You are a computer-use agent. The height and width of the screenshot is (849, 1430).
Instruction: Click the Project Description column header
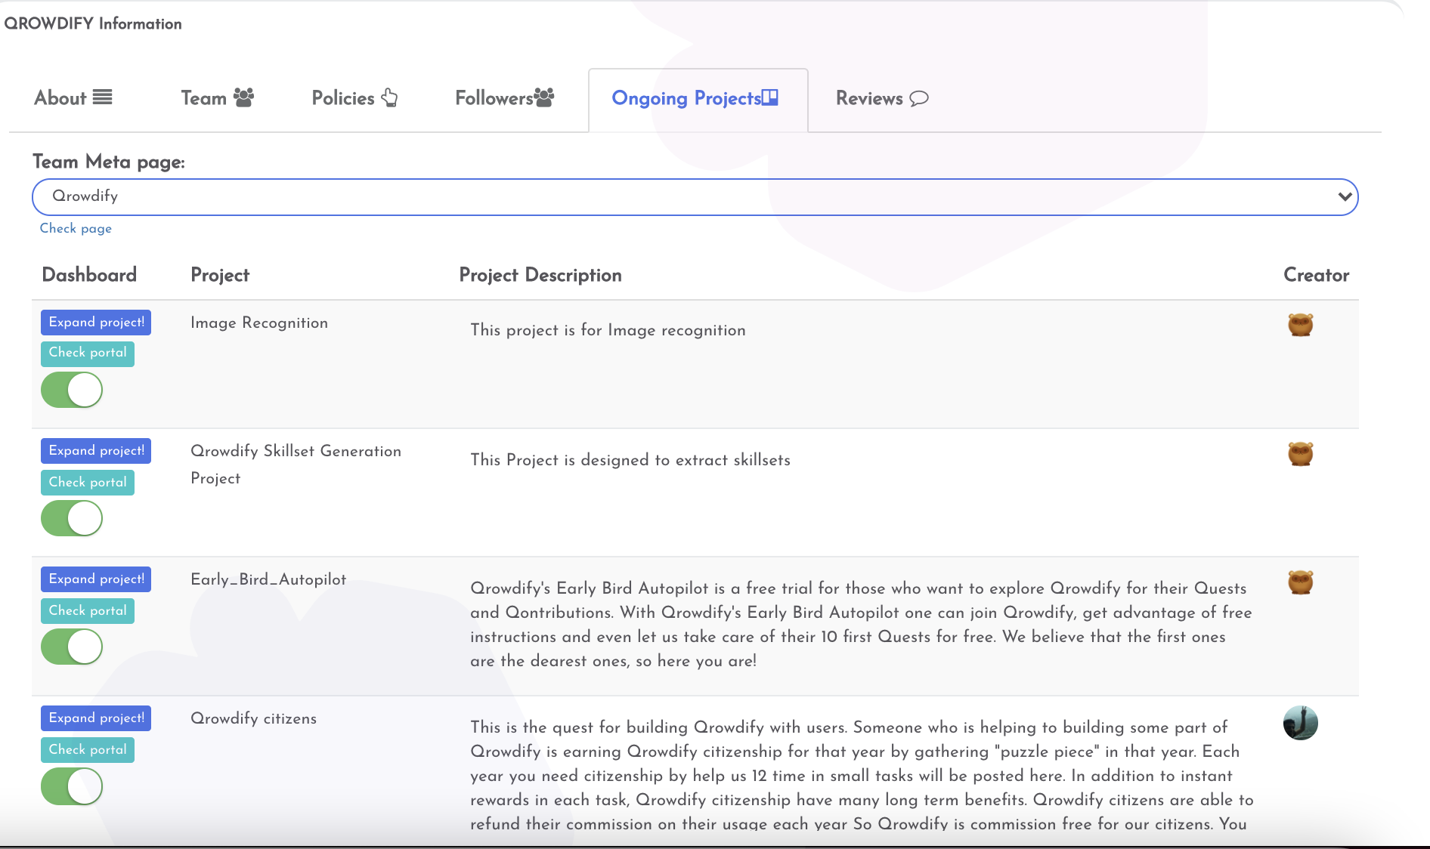[x=540, y=276]
